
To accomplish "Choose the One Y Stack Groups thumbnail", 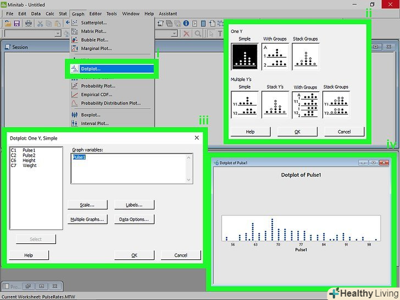I will click(305, 57).
